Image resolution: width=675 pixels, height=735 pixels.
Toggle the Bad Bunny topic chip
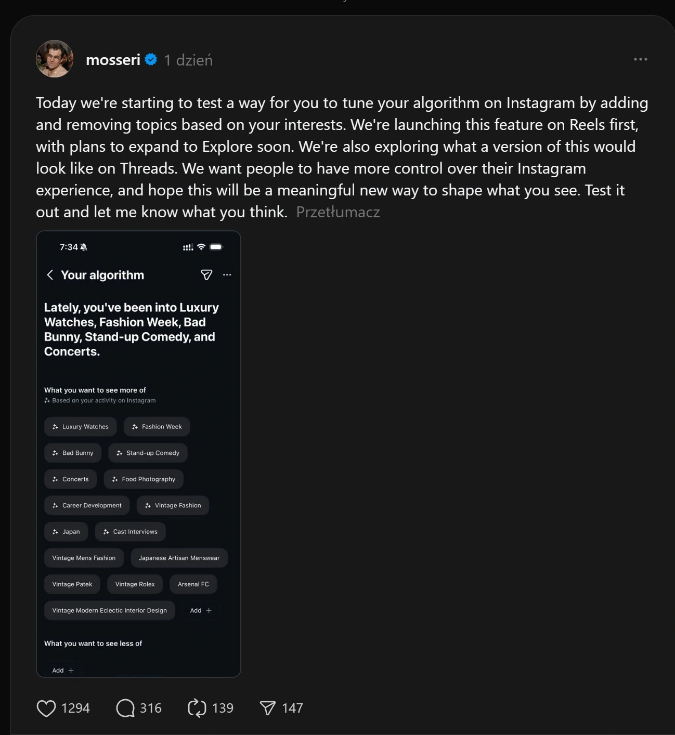[x=73, y=453]
